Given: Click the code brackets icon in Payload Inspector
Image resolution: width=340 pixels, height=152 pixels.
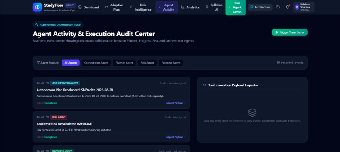Looking at the screenshot, I should 205,85.
